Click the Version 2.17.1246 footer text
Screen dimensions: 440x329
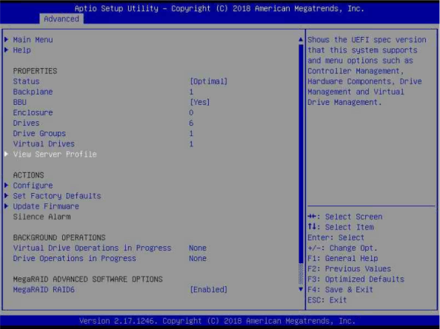[217, 321]
